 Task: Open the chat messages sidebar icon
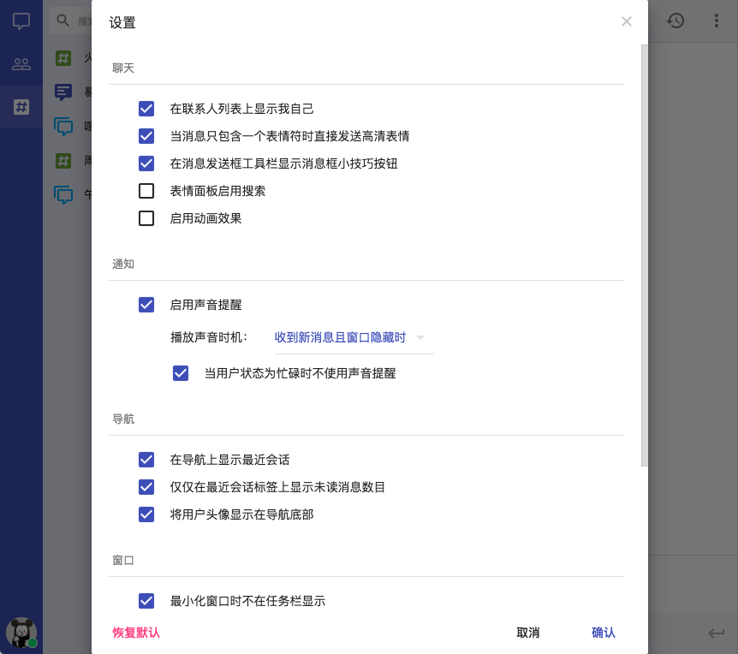(21, 21)
